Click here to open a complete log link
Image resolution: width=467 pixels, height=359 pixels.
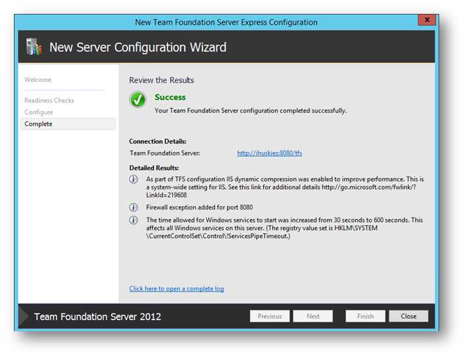tap(177, 288)
